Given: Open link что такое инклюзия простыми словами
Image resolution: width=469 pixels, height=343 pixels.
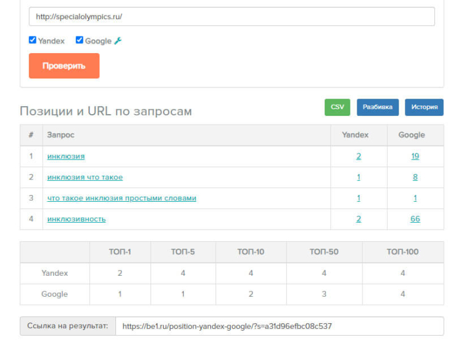Looking at the screenshot, I should point(122,199).
